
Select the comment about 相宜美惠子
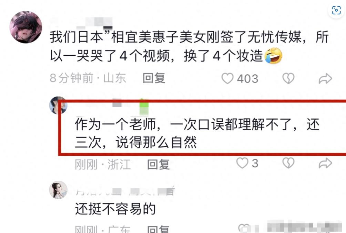(x=189, y=46)
